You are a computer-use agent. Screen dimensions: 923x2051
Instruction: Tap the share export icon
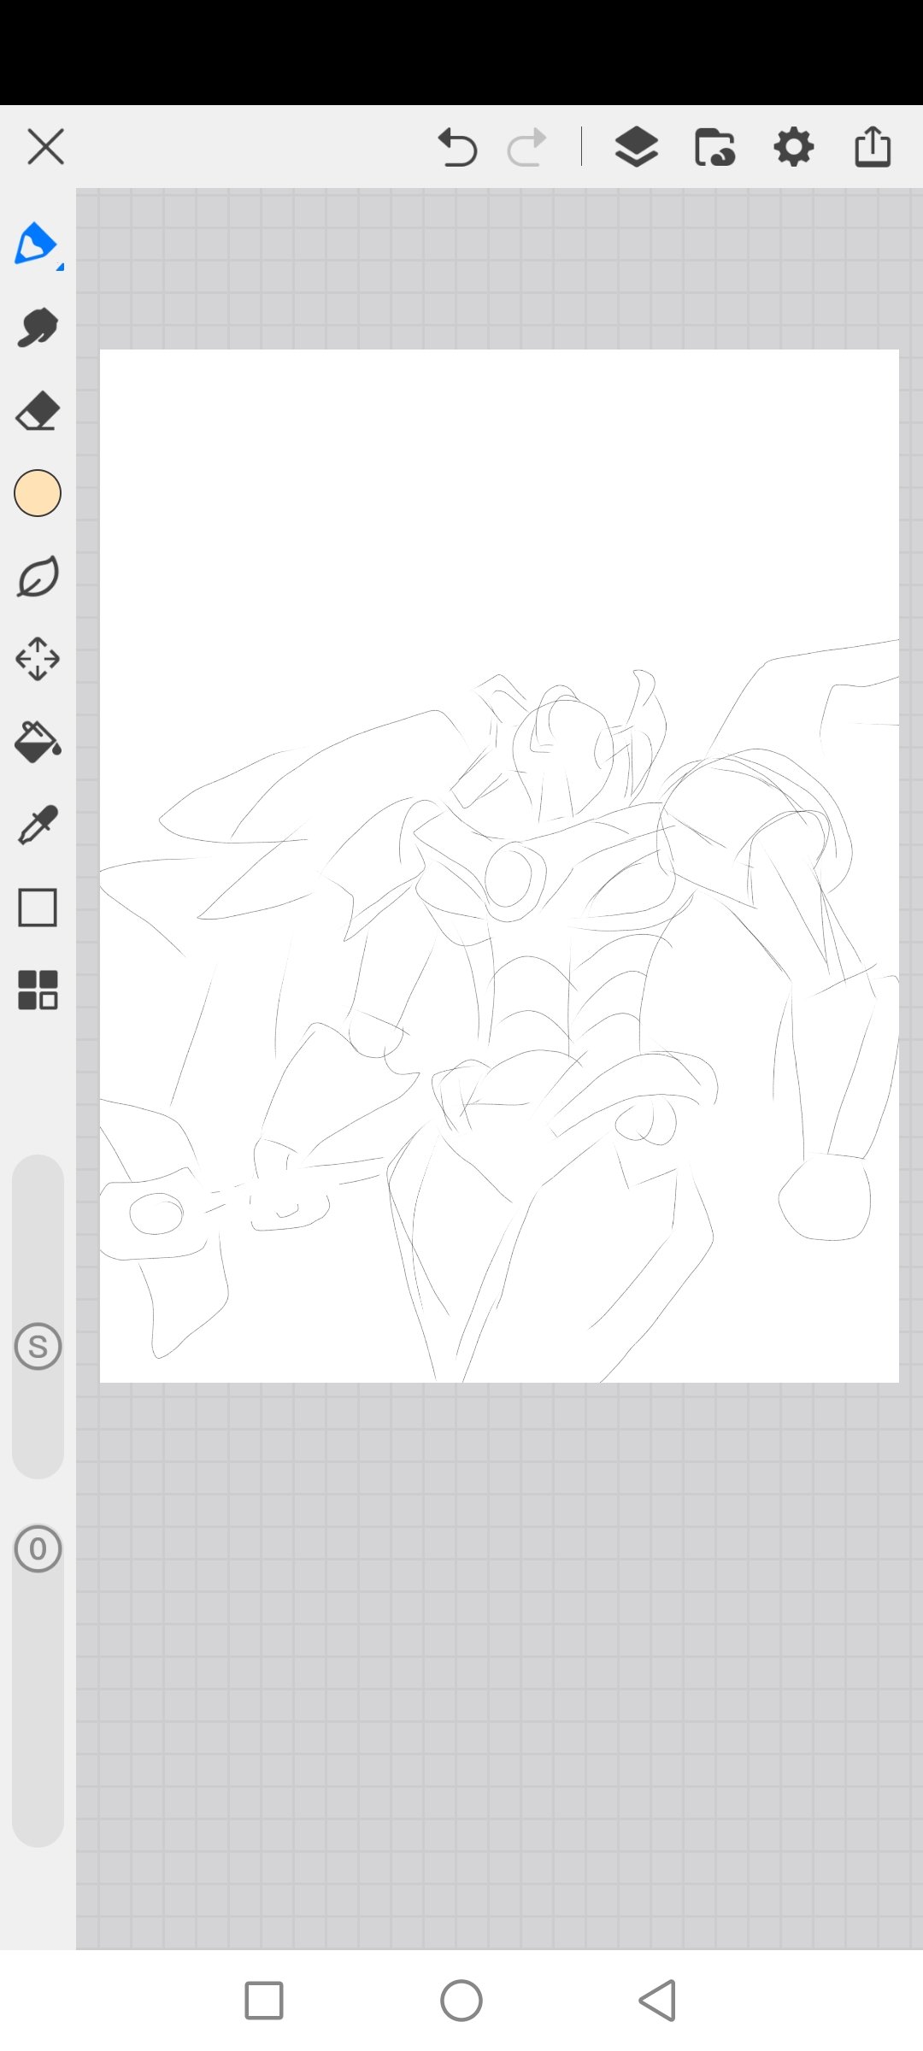point(873,146)
